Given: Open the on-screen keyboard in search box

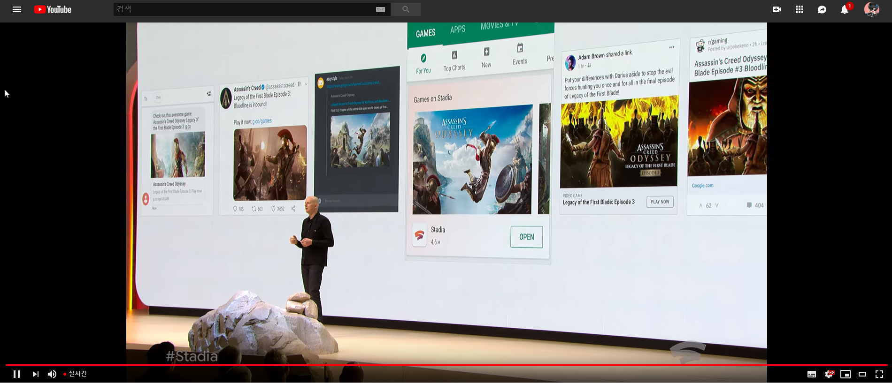Looking at the screenshot, I should point(381,9).
